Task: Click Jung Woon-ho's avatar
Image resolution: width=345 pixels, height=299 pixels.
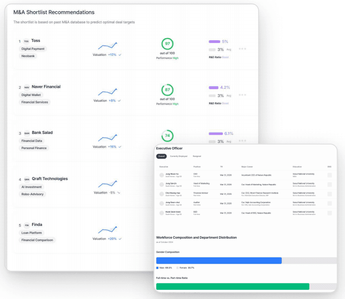Action: (162, 175)
